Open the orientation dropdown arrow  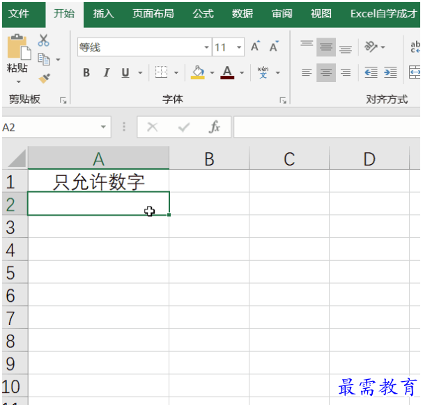pyautogui.click(x=383, y=47)
